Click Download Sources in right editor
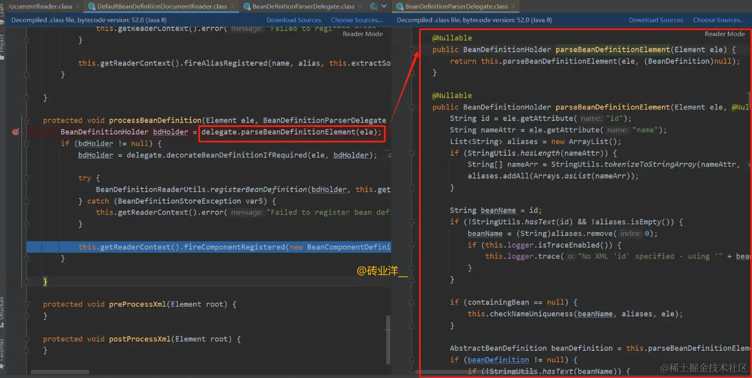 click(656, 20)
